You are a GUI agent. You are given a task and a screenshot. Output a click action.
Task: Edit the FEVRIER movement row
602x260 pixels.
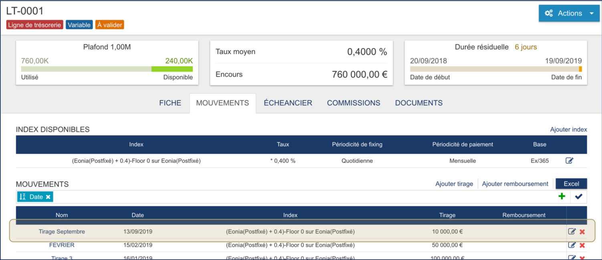click(572, 245)
